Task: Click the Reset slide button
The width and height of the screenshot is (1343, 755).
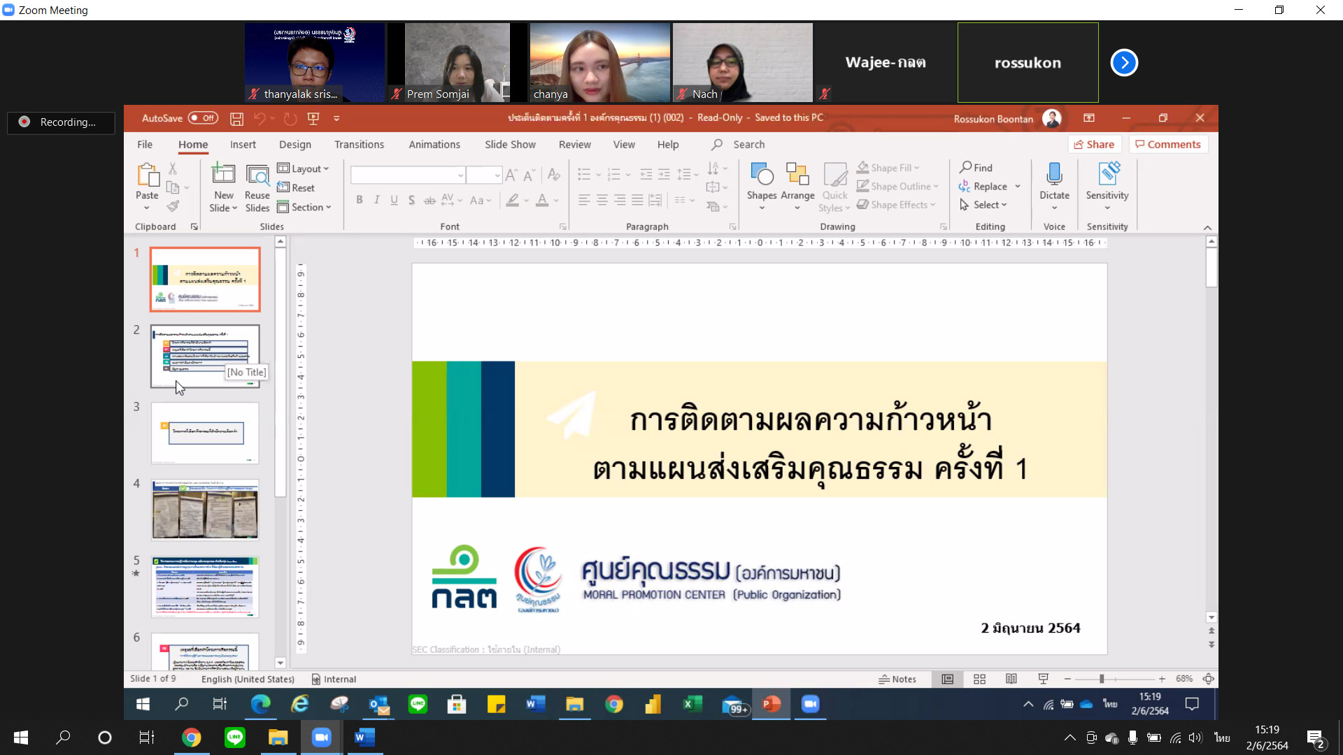Action: coord(296,187)
